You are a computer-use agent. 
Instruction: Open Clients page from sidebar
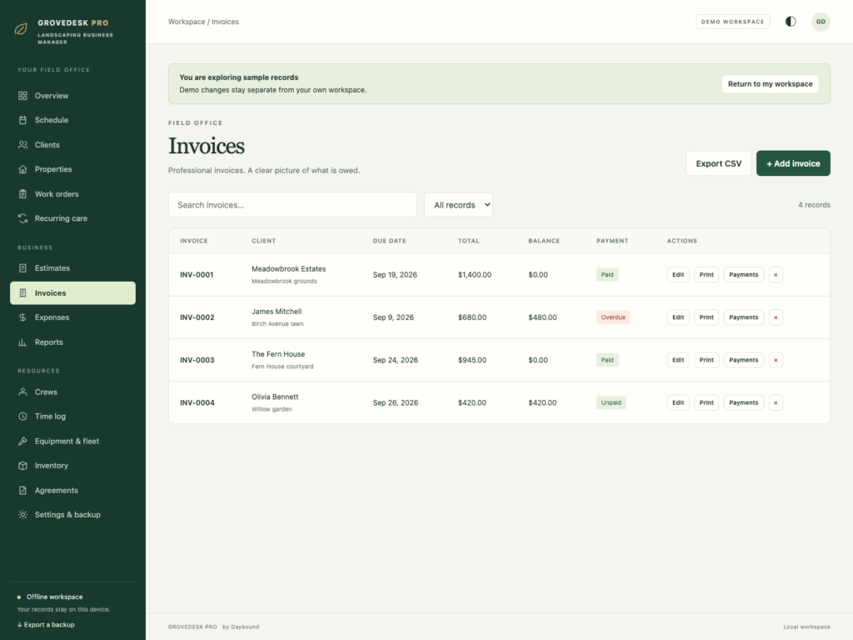(x=73, y=145)
